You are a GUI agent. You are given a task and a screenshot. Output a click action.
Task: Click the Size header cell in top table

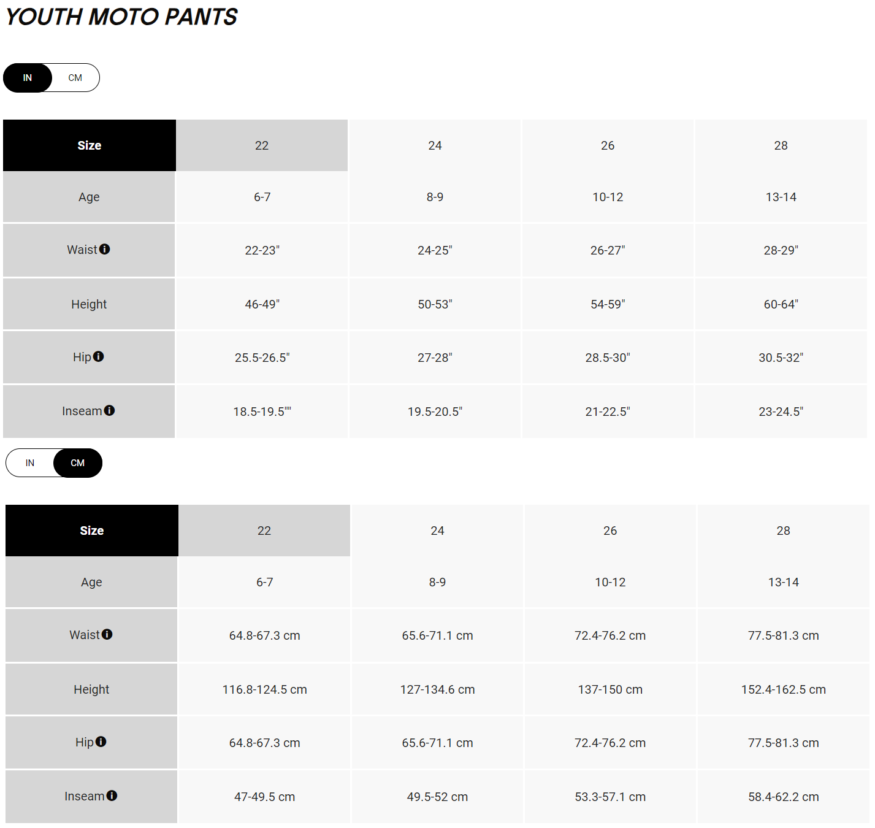(x=89, y=145)
